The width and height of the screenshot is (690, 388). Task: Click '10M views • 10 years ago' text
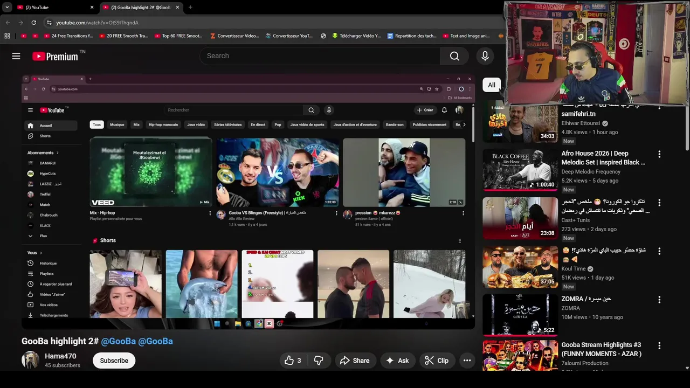point(592,317)
